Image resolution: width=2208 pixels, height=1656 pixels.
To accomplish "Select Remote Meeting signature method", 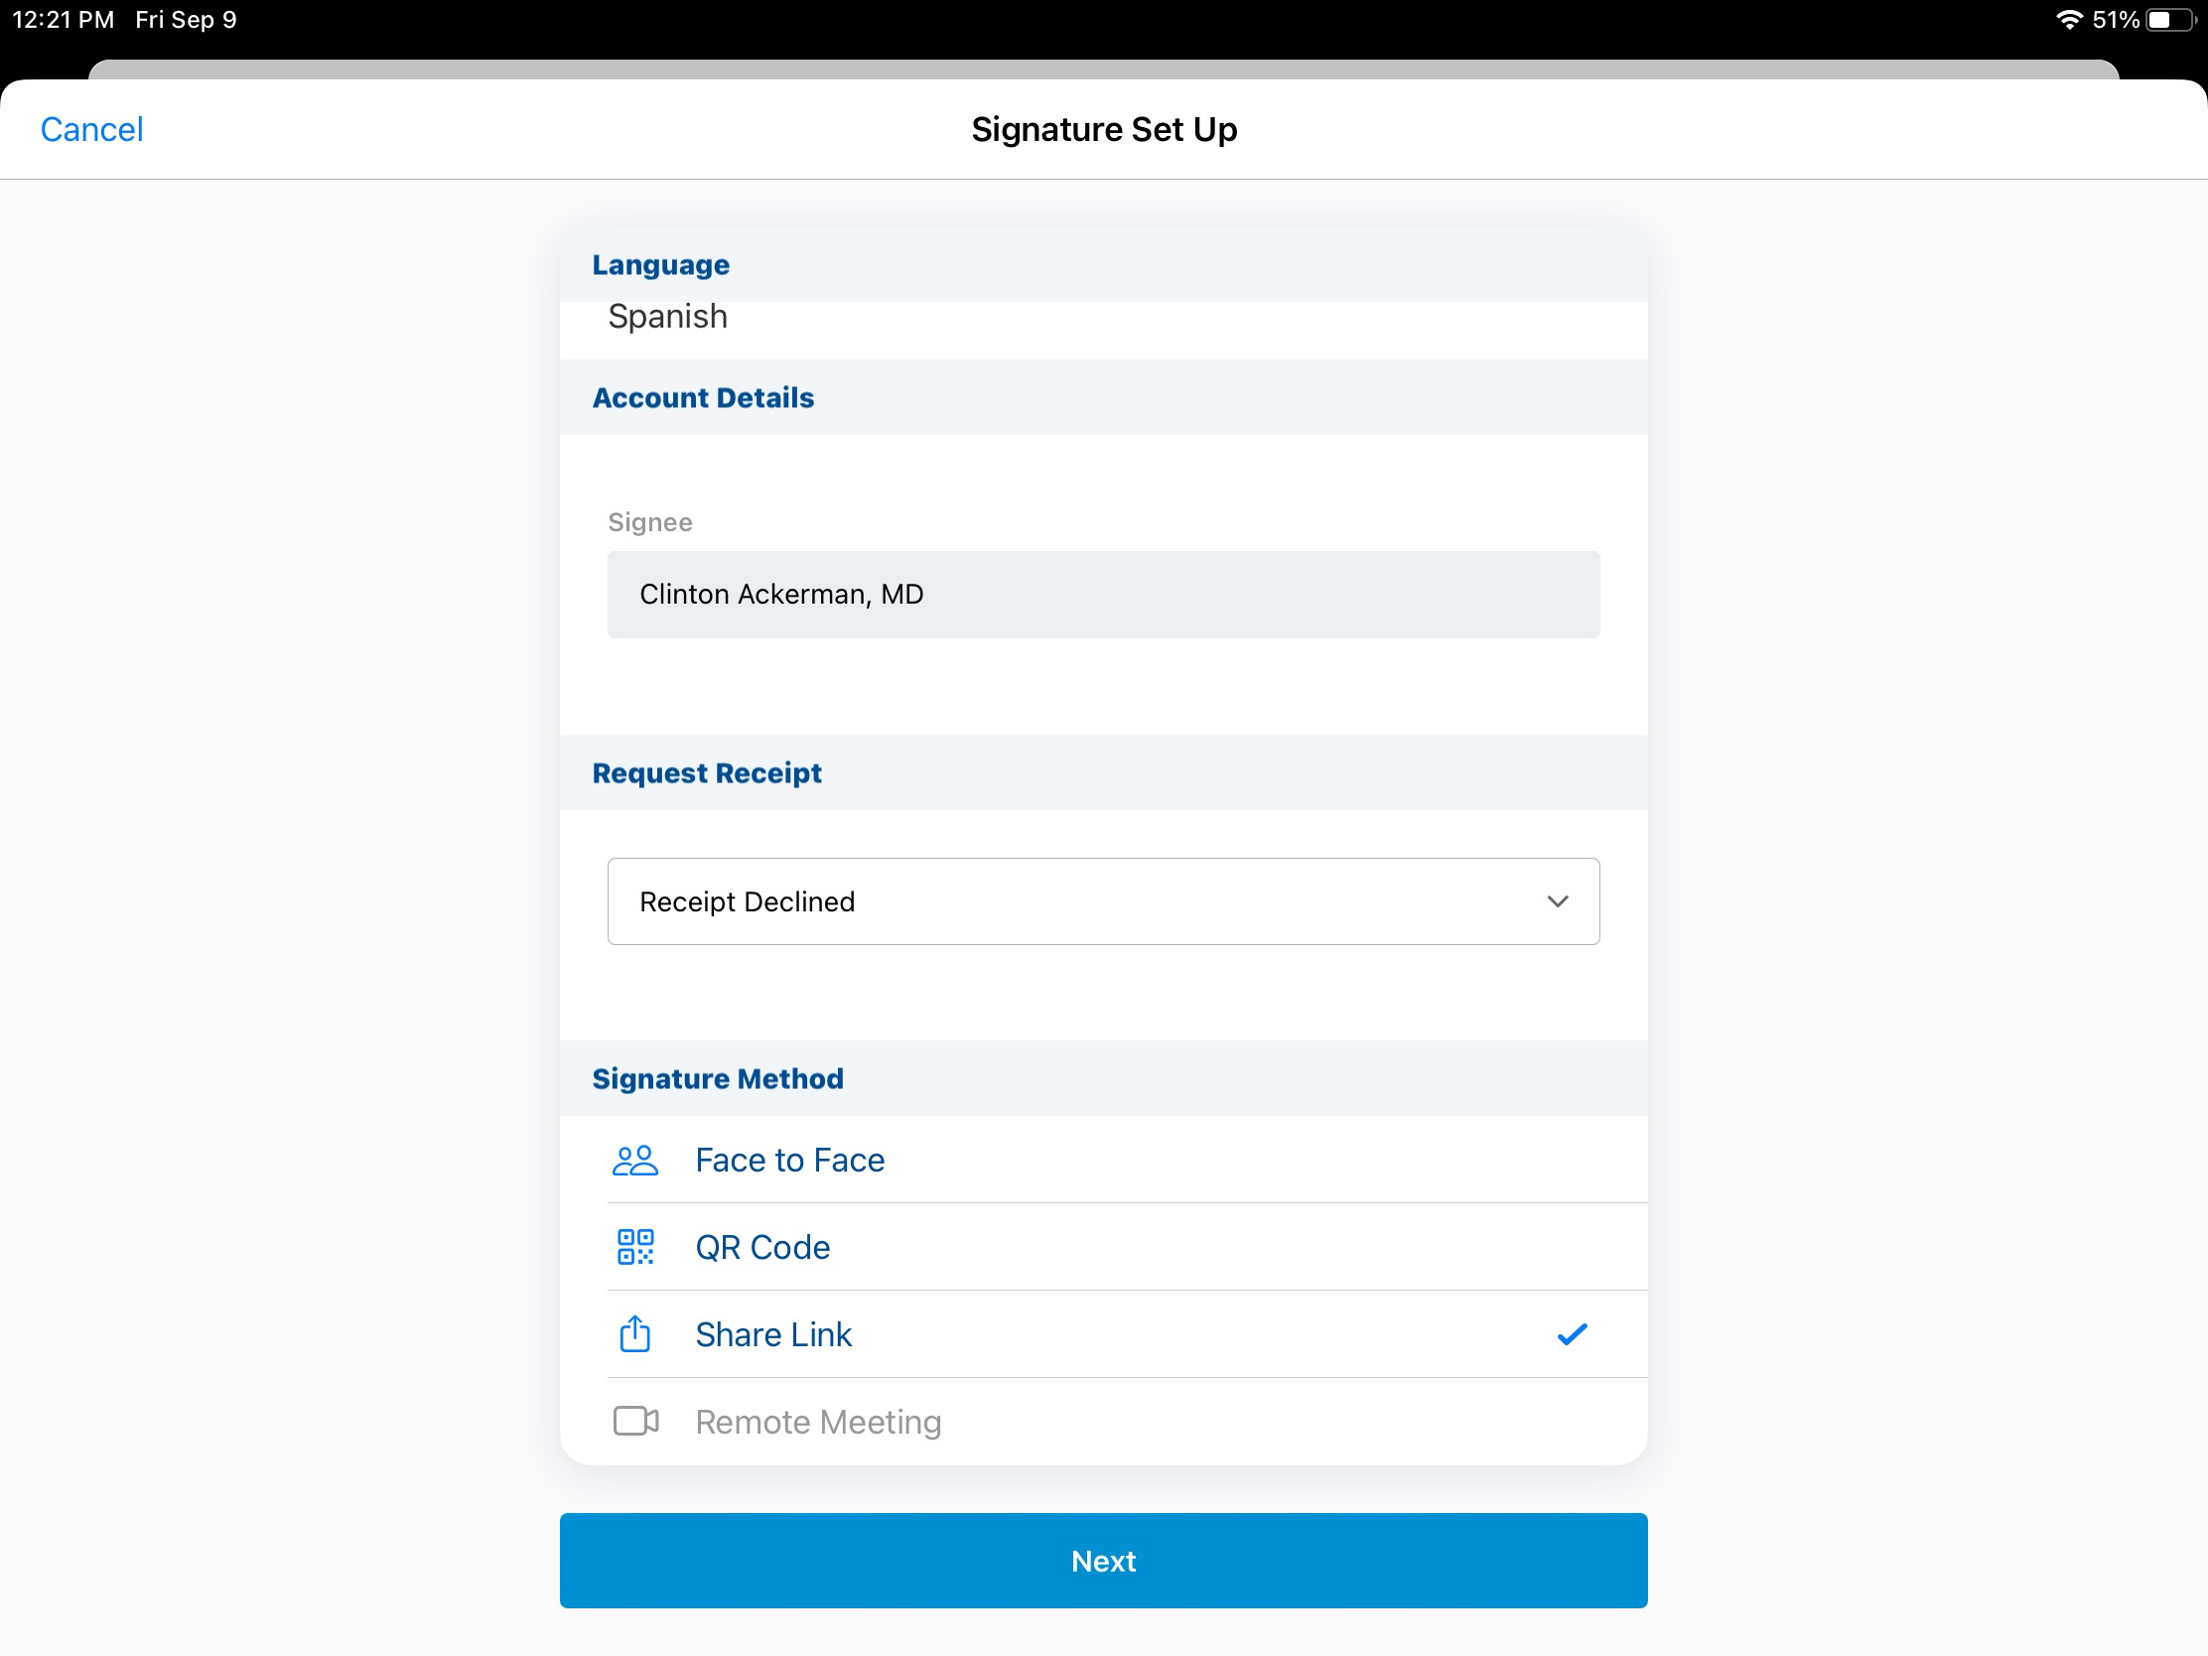I will coord(817,1422).
